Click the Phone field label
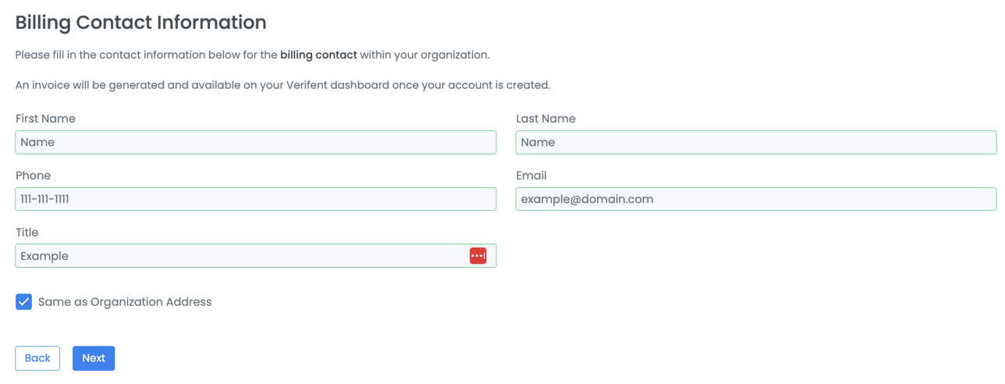Viewport: 1005px width, 384px height. coord(33,176)
